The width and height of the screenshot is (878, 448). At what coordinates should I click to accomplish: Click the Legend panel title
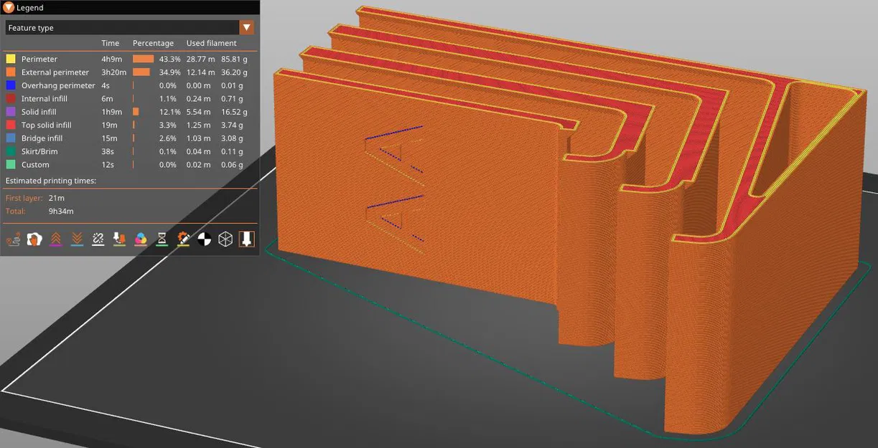30,8
